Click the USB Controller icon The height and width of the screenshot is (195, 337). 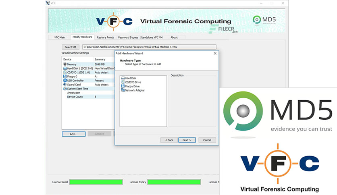click(65, 80)
